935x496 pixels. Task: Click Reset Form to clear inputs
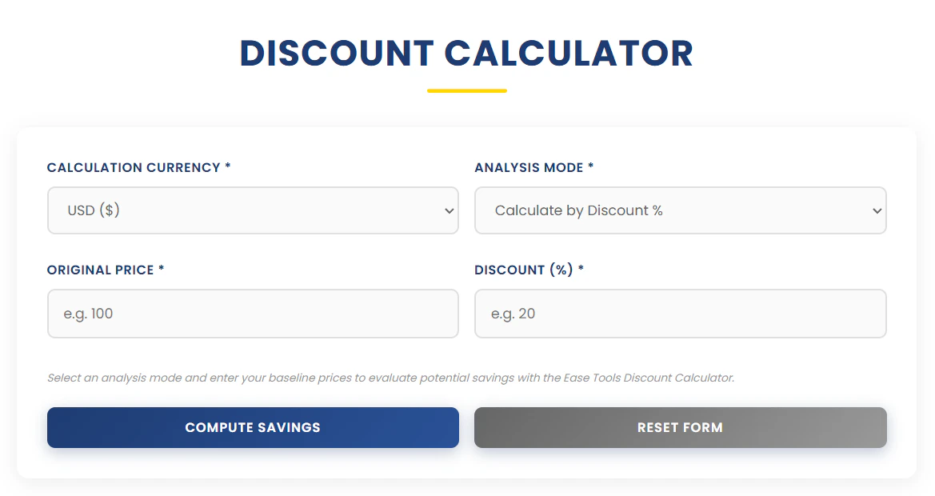click(680, 427)
